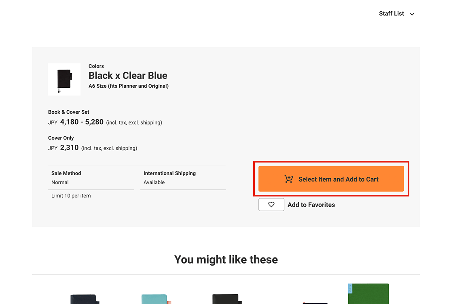Open the Staff List menu

click(392, 14)
